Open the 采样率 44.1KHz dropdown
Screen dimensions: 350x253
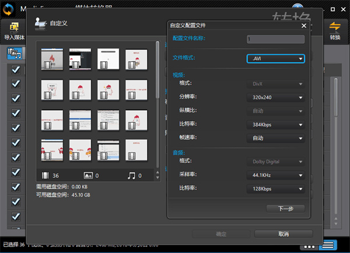(275, 175)
